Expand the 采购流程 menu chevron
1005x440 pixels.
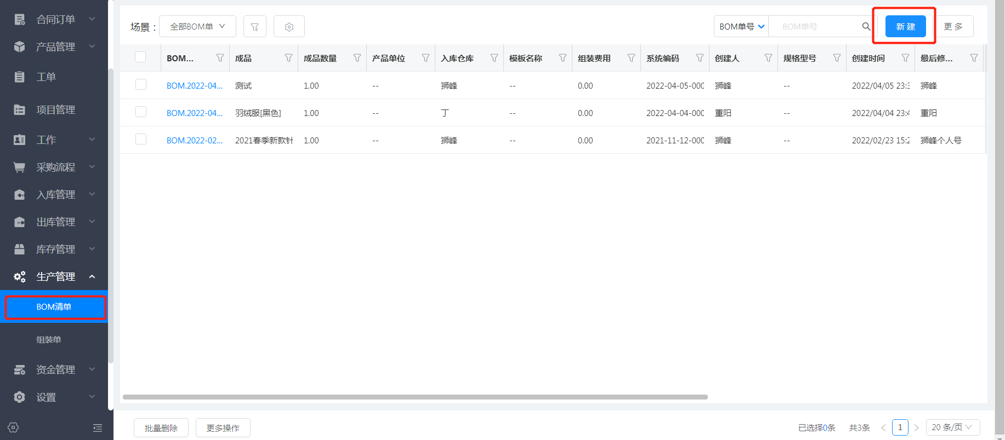(x=92, y=167)
